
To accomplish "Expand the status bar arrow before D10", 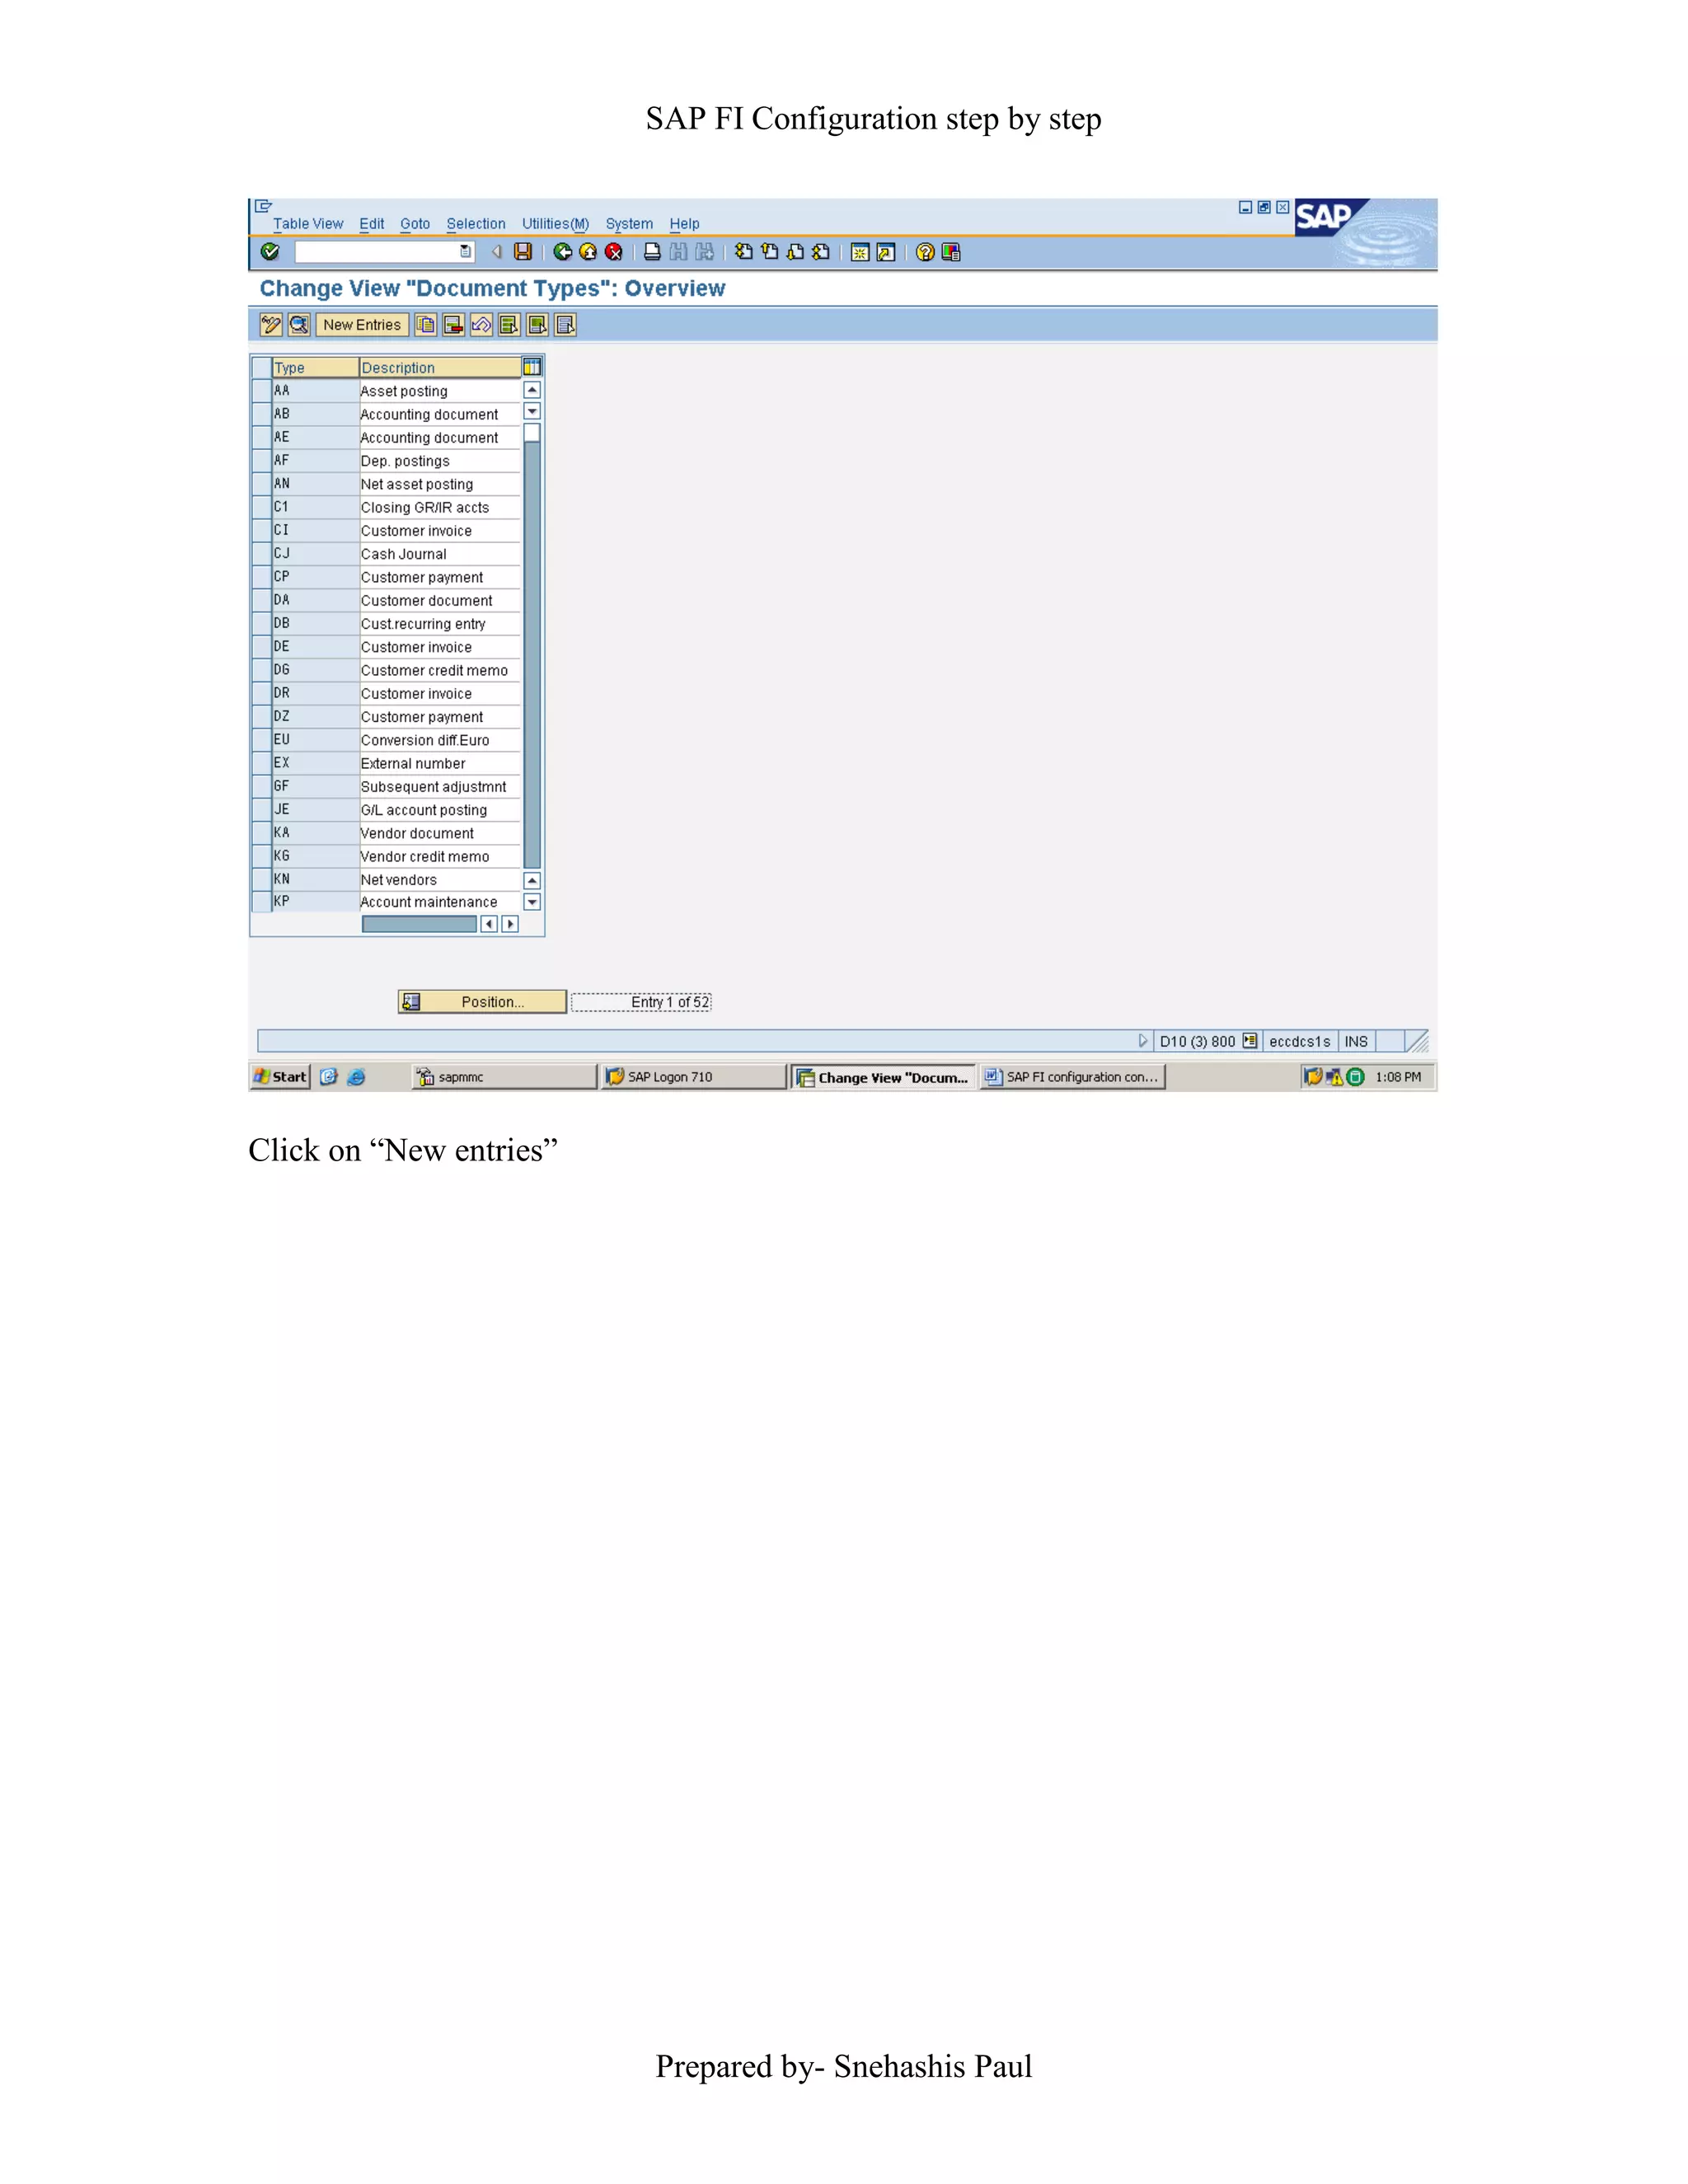I will tap(1142, 1041).
